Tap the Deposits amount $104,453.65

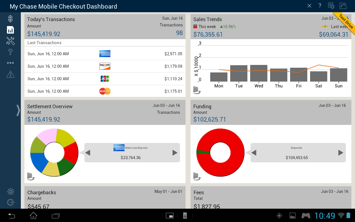coord(297,158)
